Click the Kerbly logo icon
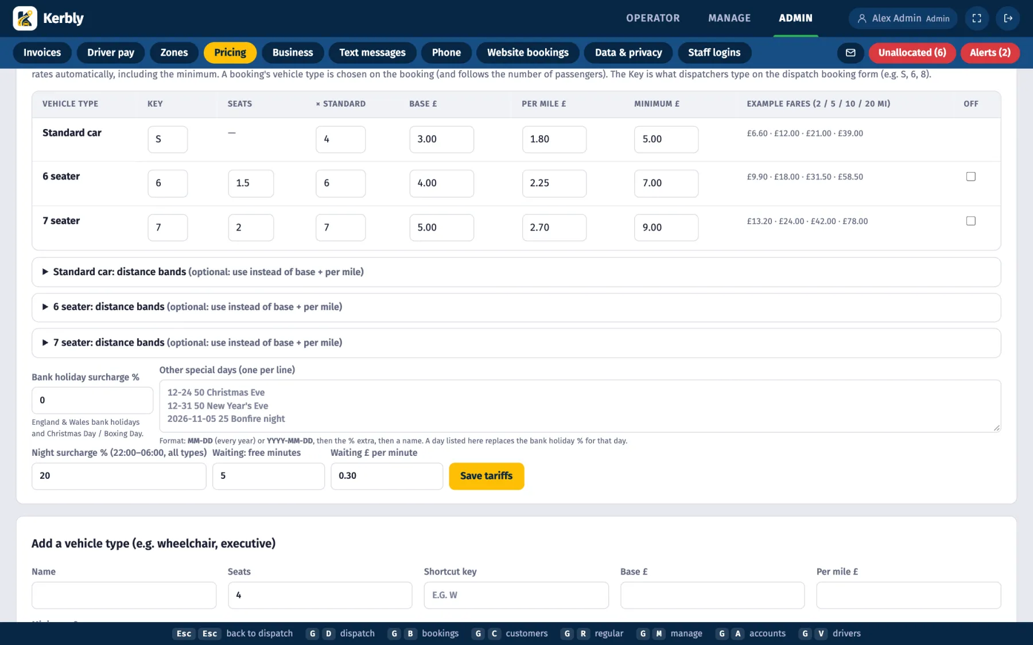Image resolution: width=1033 pixels, height=645 pixels. (x=25, y=18)
